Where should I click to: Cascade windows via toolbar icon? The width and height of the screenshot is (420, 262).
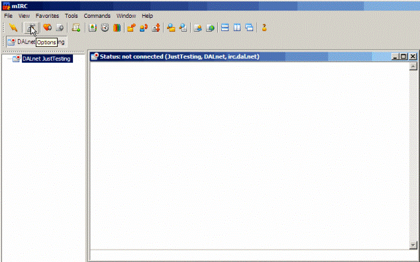pyautogui.click(x=249, y=28)
